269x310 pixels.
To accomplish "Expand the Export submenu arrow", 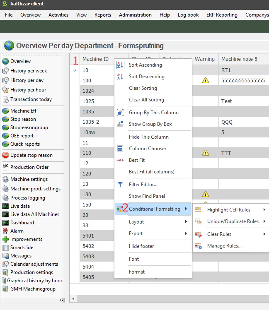I will point(186,233).
